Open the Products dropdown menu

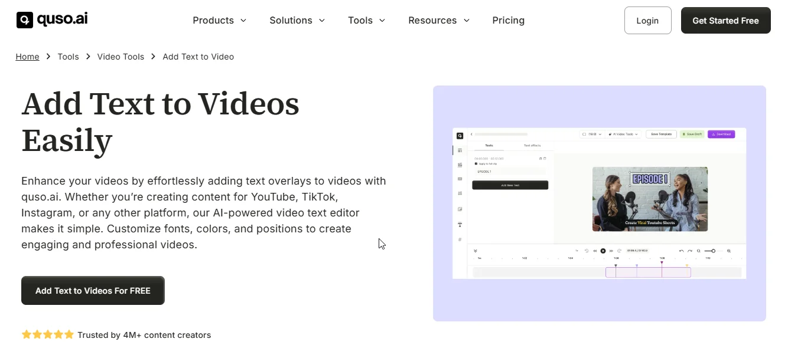click(219, 20)
